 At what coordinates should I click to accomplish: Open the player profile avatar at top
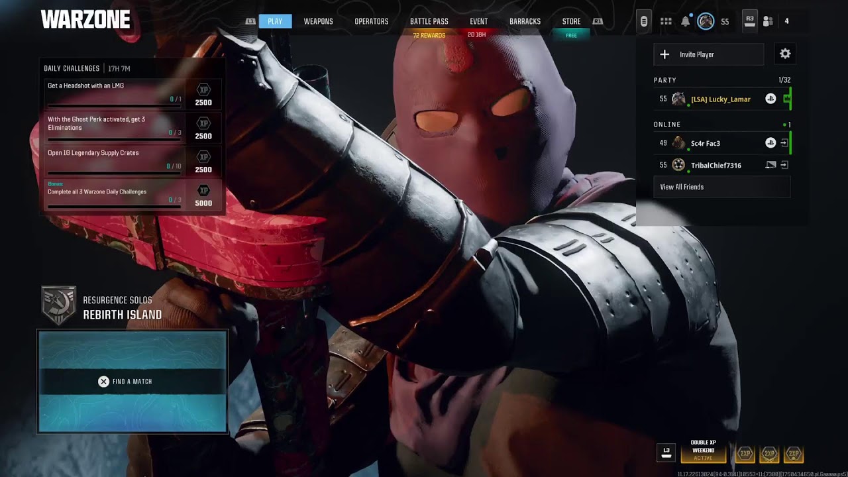tap(706, 21)
